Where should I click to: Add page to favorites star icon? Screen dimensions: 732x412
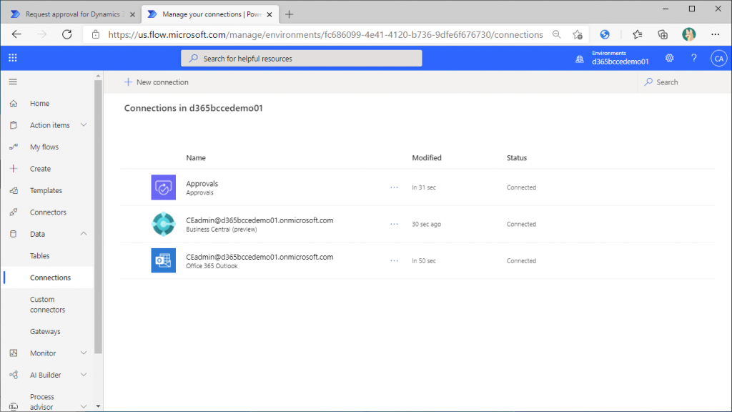click(x=578, y=34)
